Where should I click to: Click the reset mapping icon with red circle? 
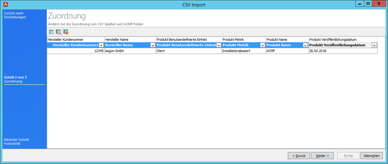click(x=66, y=32)
